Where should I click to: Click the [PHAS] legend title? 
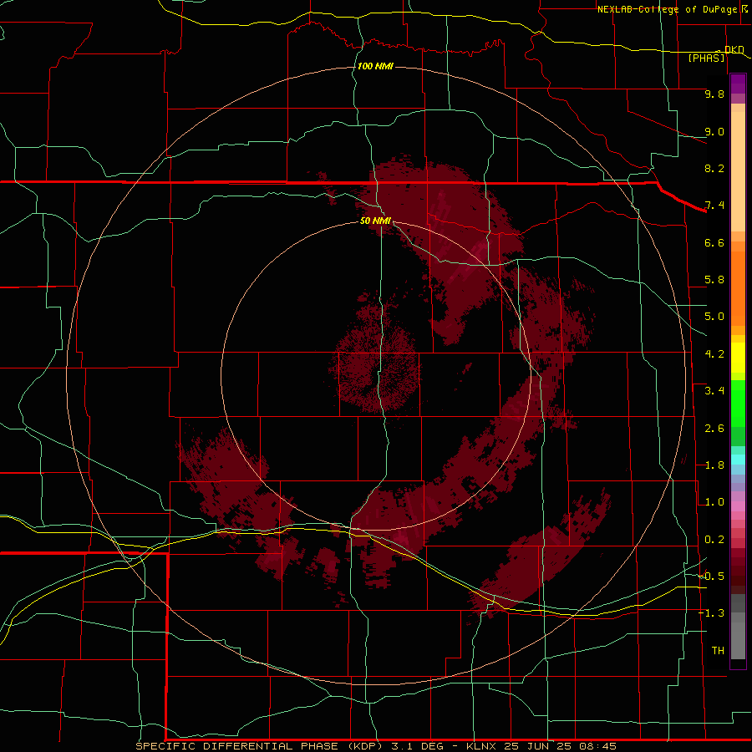click(x=706, y=58)
